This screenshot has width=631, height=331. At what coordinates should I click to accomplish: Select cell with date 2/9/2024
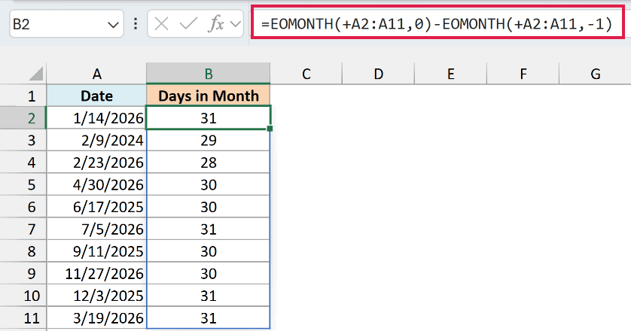[x=96, y=140]
